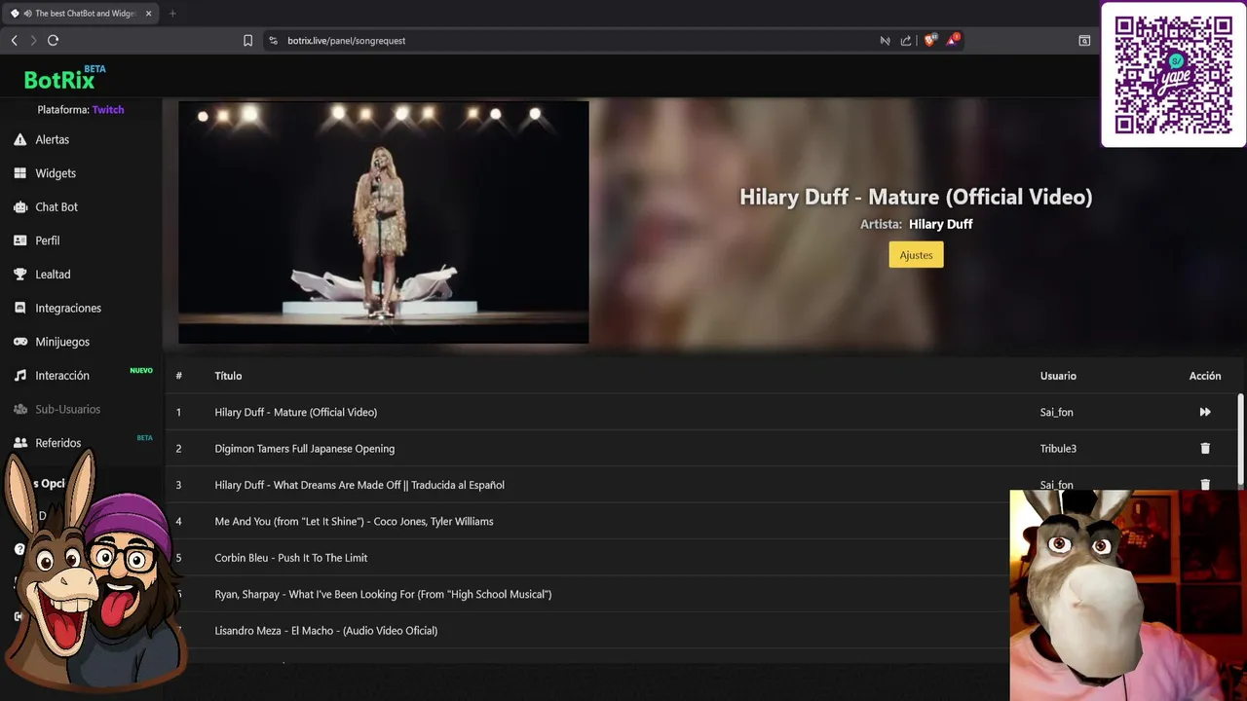Viewport: 1247px width, 701px height.
Task: Select Hilary Duff - What Dreams Are Made Off
Action: click(359, 485)
